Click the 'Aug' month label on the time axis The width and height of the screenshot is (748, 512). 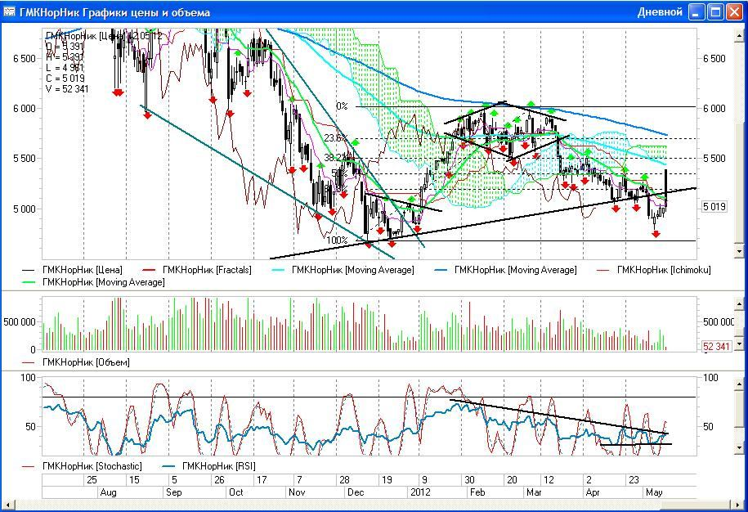(108, 492)
